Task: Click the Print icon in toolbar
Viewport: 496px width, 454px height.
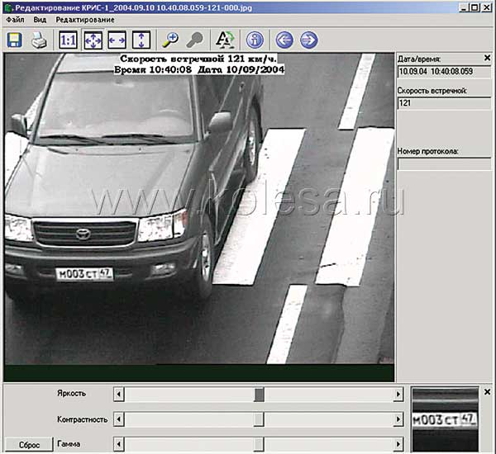Action: coord(38,39)
